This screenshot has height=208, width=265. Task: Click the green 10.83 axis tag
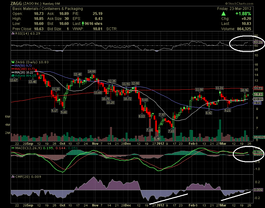click(x=258, y=94)
